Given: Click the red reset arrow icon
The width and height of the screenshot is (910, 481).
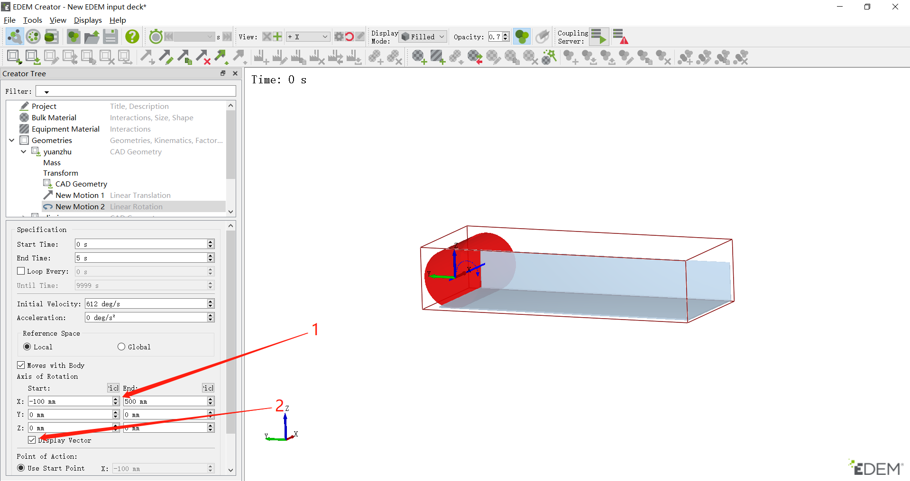Looking at the screenshot, I should [x=349, y=36].
